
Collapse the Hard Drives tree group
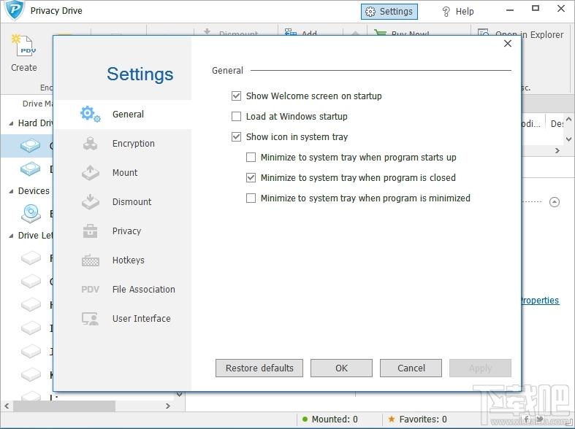(11, 123)
